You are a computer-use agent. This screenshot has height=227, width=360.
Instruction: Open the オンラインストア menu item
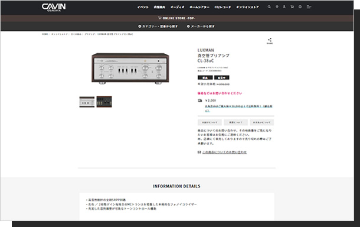tap(247, 7)
